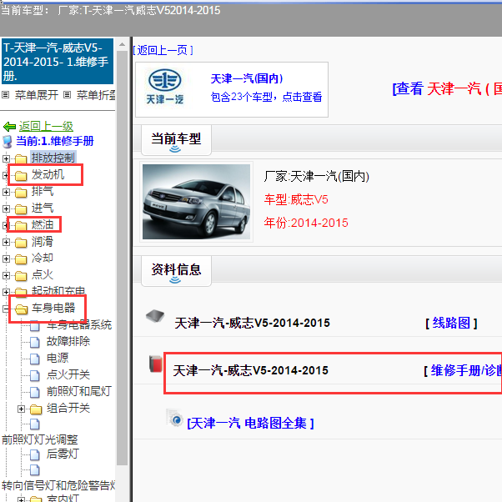
Task: Expand the 排气 tree node
Action: point(6,192)
